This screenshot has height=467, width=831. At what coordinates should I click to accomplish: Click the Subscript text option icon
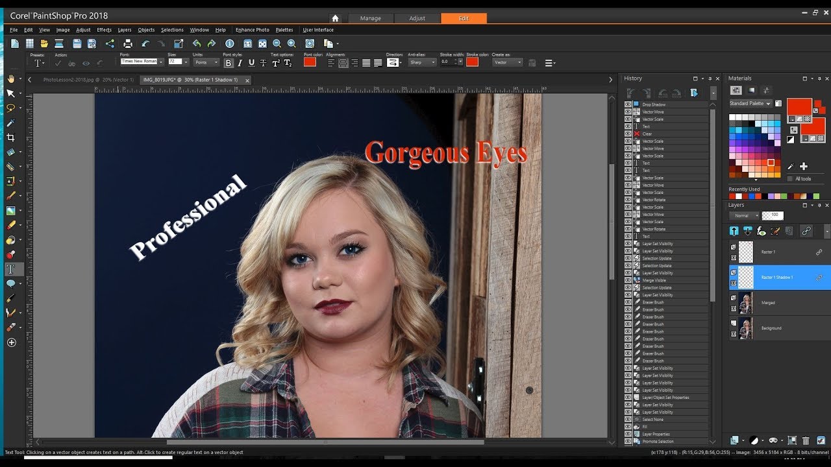(x=287, y=63)
